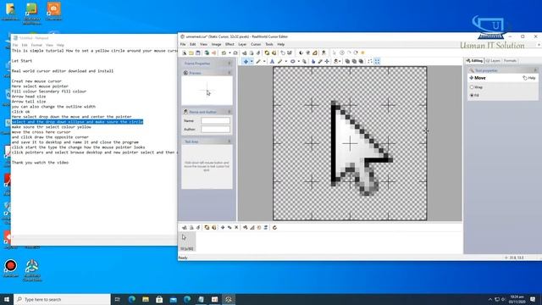Click the Open folder toolbar icon
This screenshot has width=542, height=305.
[x=191, y=53]
